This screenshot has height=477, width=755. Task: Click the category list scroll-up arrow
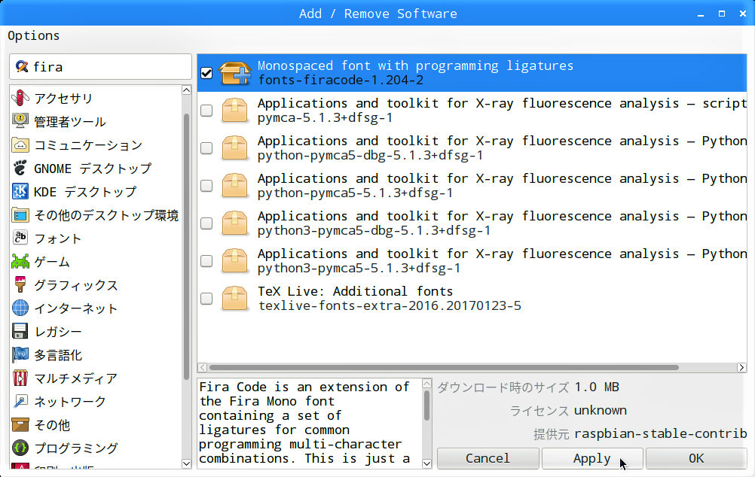tap(187, 90)
